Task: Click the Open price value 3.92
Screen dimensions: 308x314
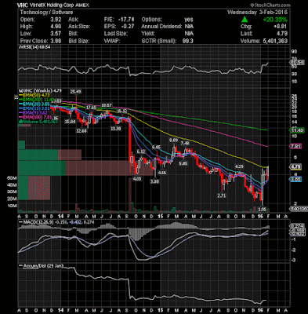Action: coord(56,20)
